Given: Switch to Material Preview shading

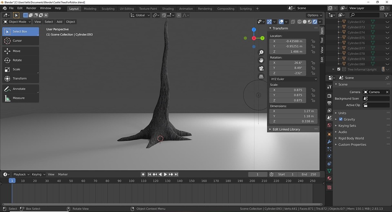Looking at the screenshot, I should coord(310,22).
